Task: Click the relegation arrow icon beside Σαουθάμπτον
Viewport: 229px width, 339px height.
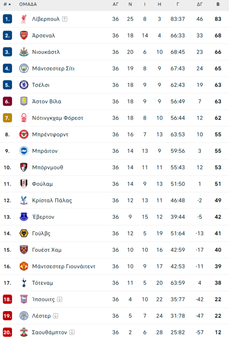Action: pyautogui.click(x=72, y=332)
